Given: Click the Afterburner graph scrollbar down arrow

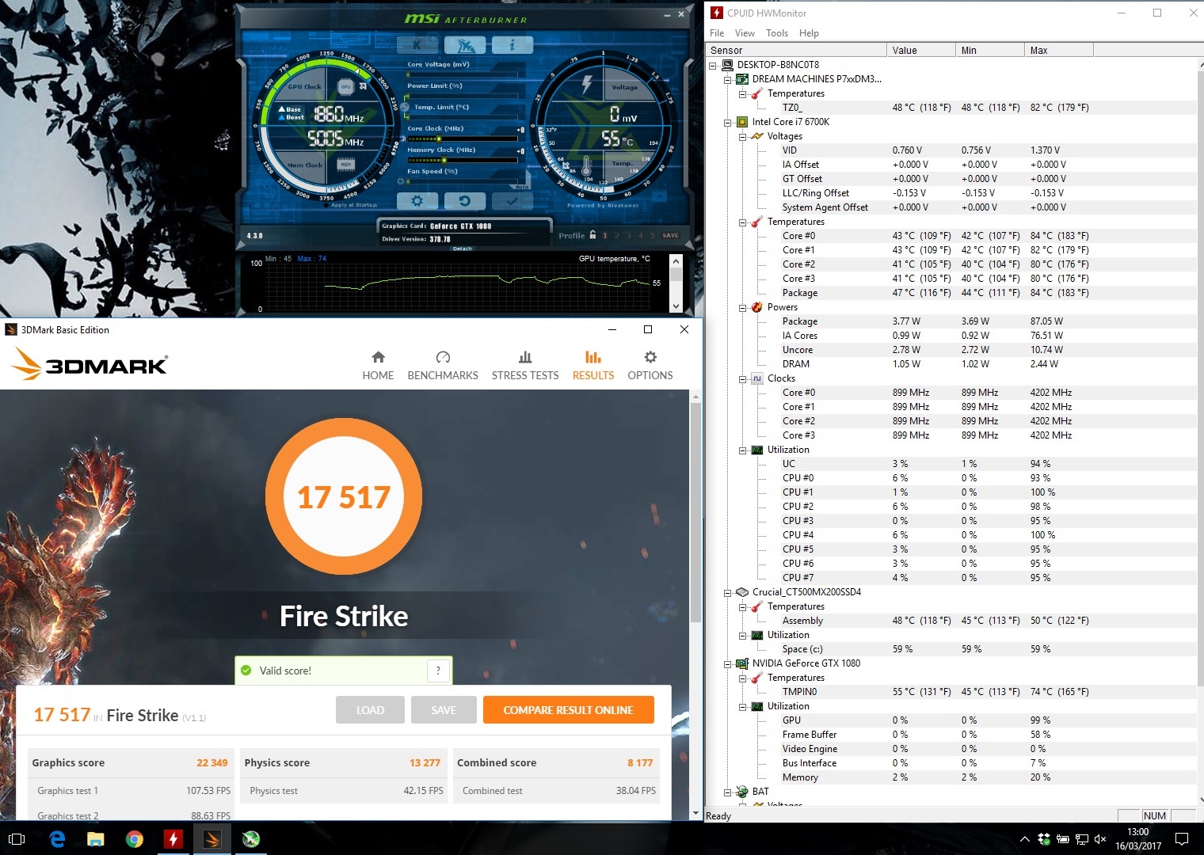Looking at the screenshot, I should point(676,306).
